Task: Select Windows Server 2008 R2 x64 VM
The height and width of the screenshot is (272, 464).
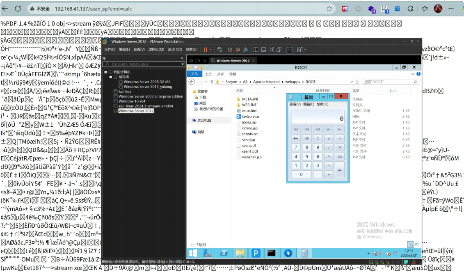Action: 147,82
